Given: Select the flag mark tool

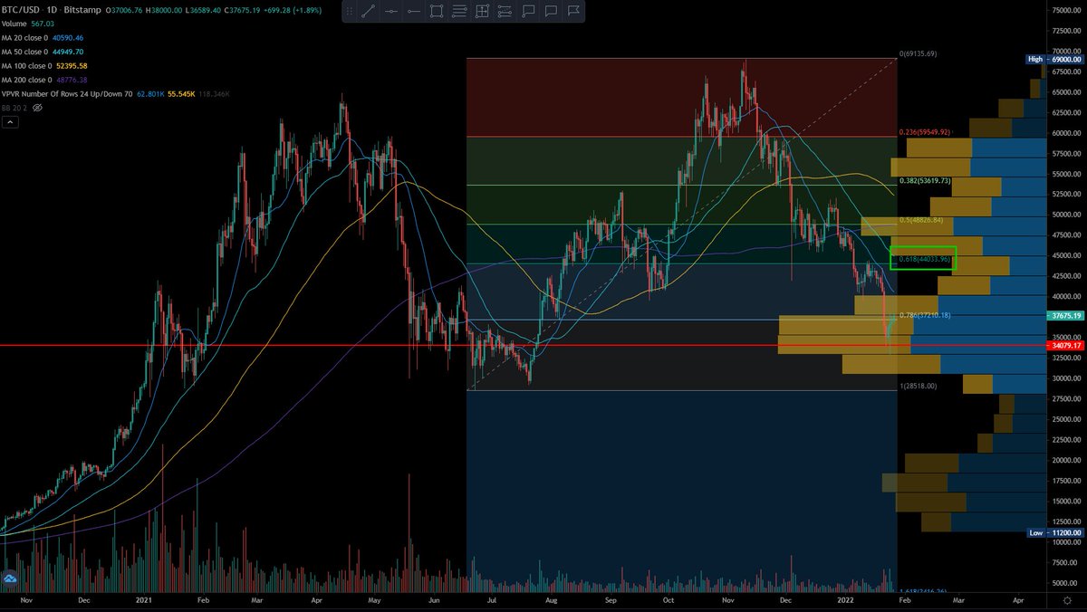Looking at the screenshot, I should coord(573,12).
